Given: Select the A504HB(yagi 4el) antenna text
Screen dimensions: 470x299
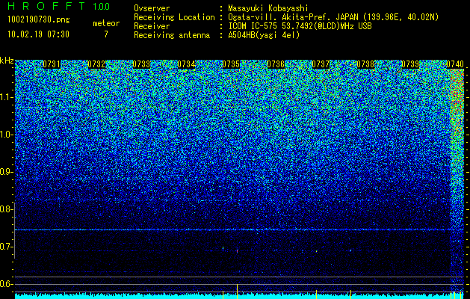Looking at the screenshot, I should [264, 35].
